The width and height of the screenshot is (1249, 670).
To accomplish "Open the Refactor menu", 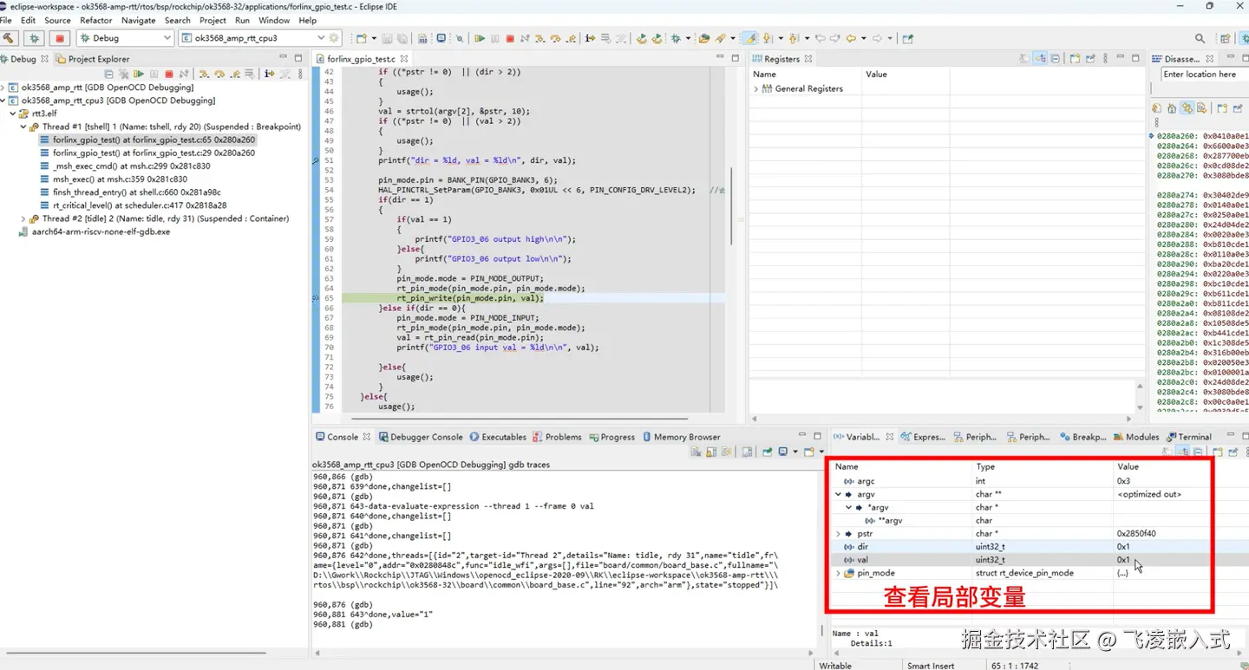I will tap(96, 20).
